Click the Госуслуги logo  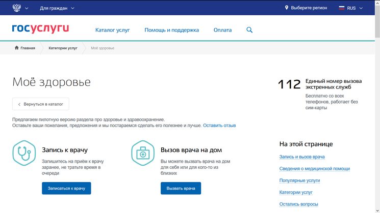[40, 29]
